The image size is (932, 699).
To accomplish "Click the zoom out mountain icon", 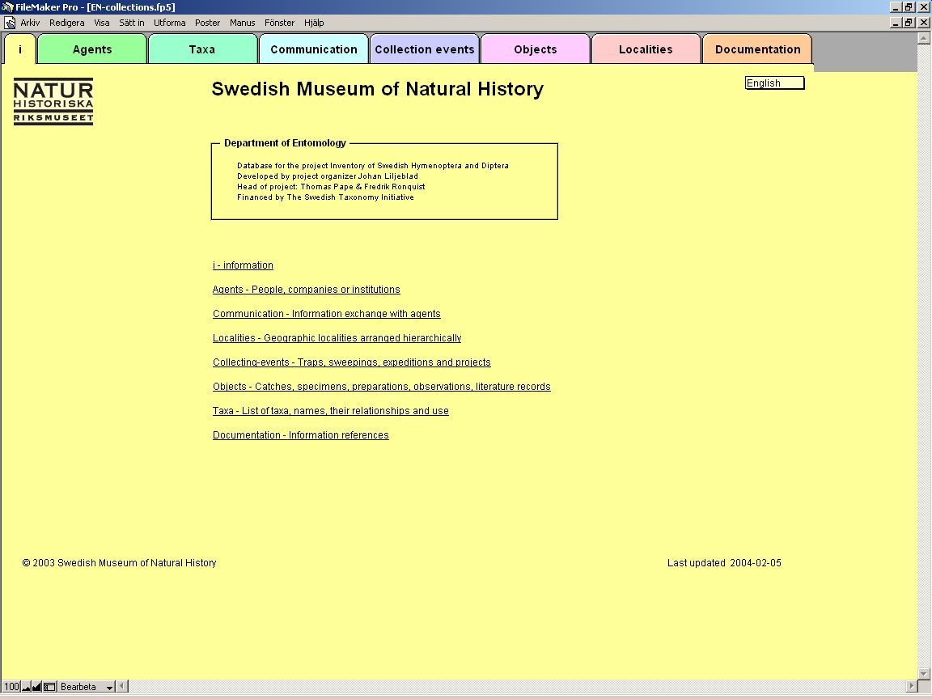I will click(26, 687).
